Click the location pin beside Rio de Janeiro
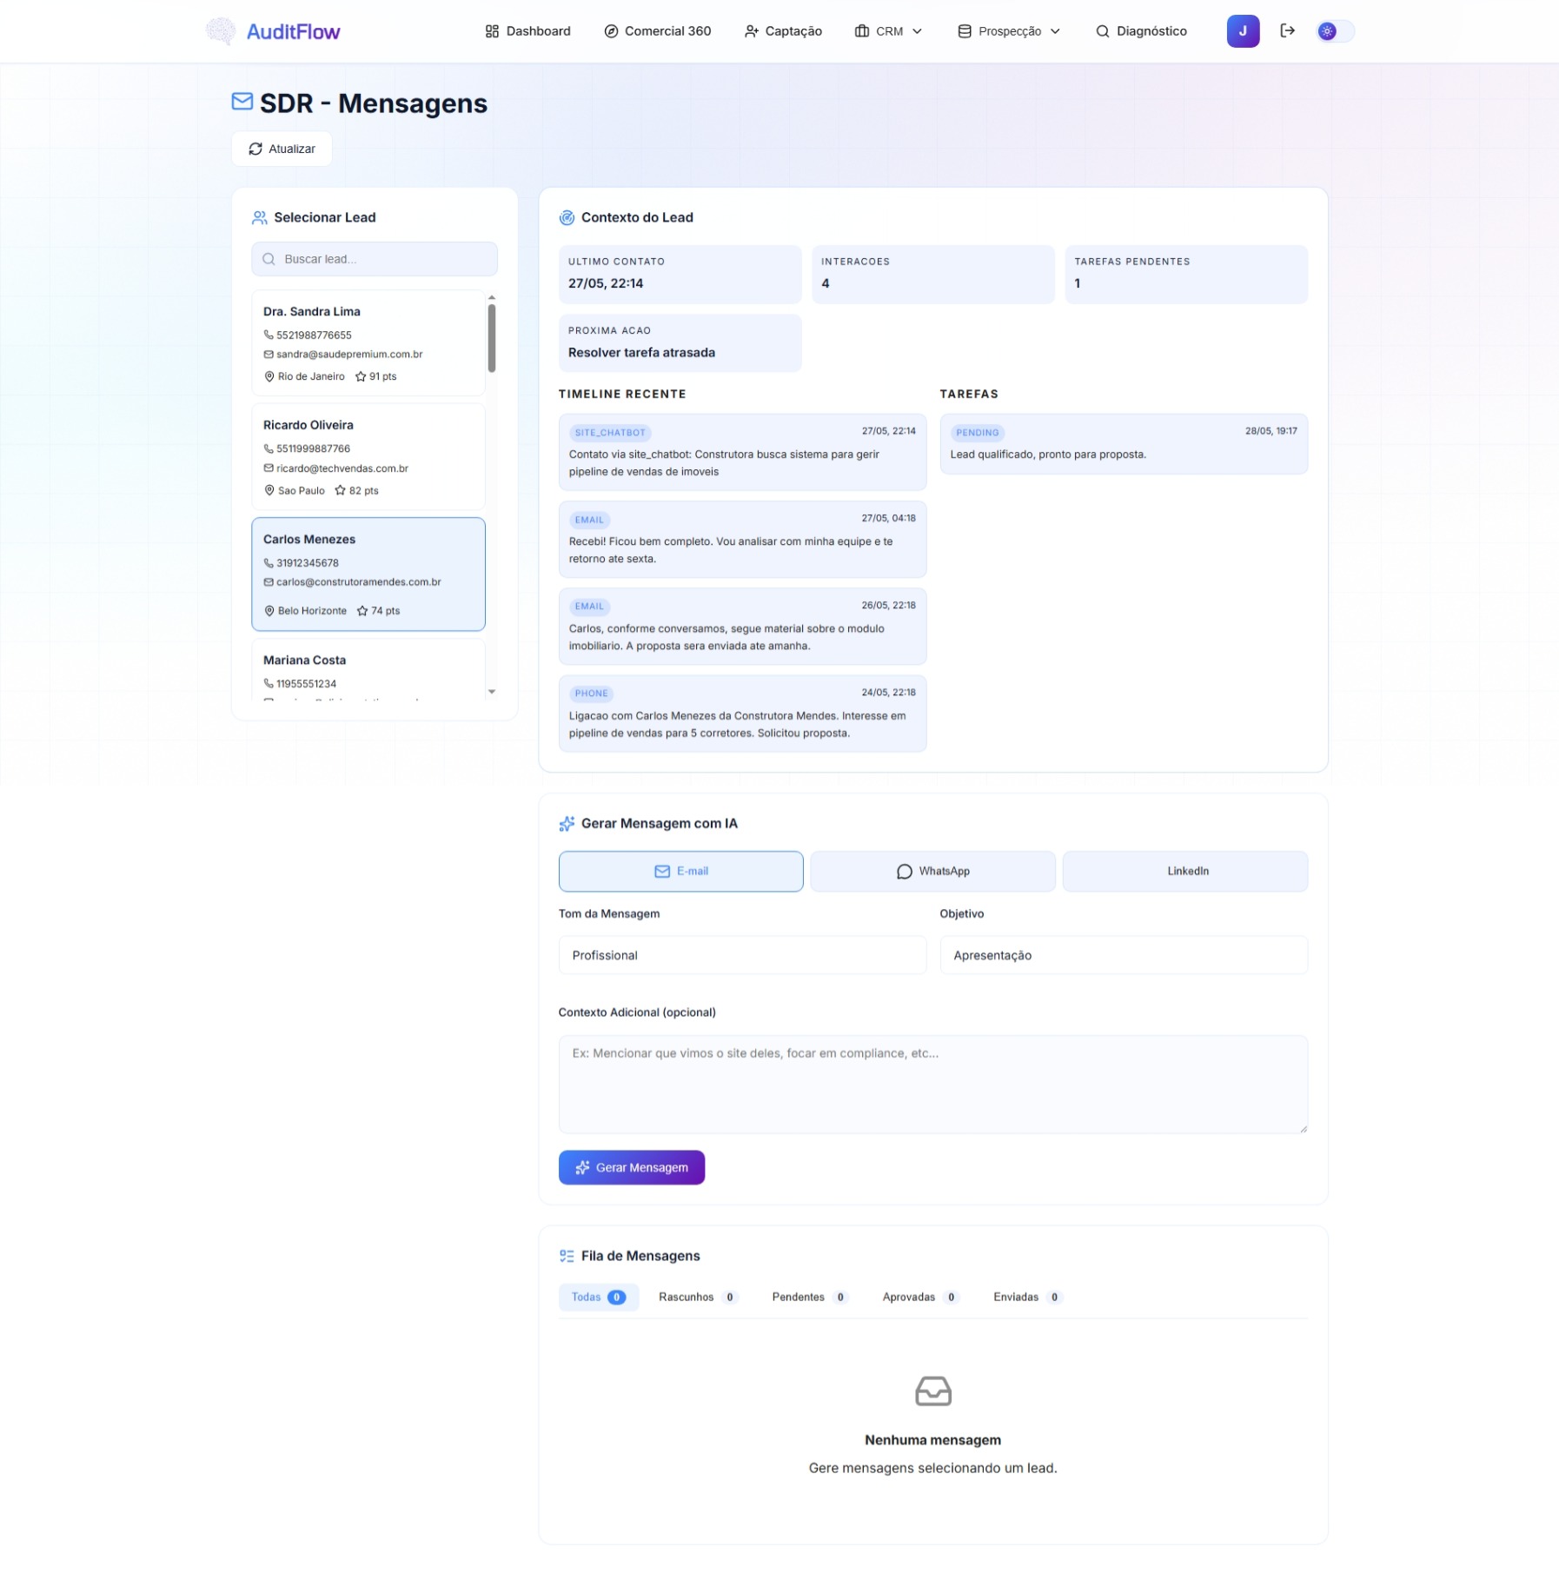The image size is (1559, 1593). tap(269, 376)
